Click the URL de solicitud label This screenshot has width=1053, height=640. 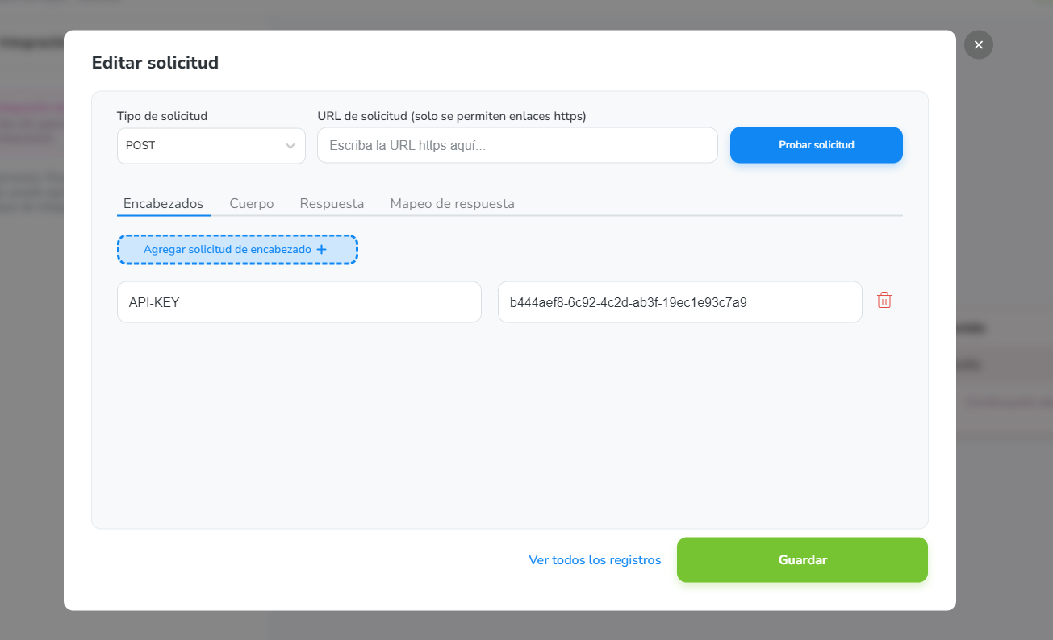[451, 116]
